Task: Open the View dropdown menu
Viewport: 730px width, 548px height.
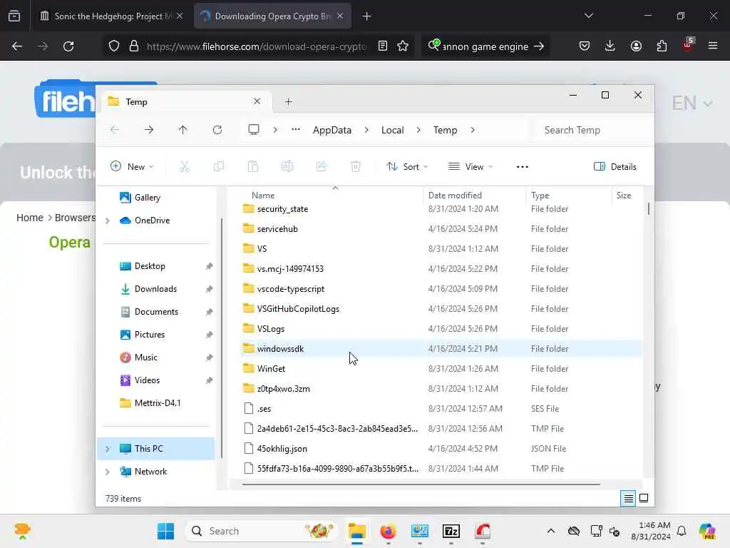Action: (471, 167)
